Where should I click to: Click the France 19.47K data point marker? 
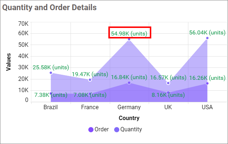tap(90, 80)
